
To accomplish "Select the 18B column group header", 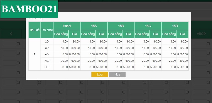I will coord(121,26).
